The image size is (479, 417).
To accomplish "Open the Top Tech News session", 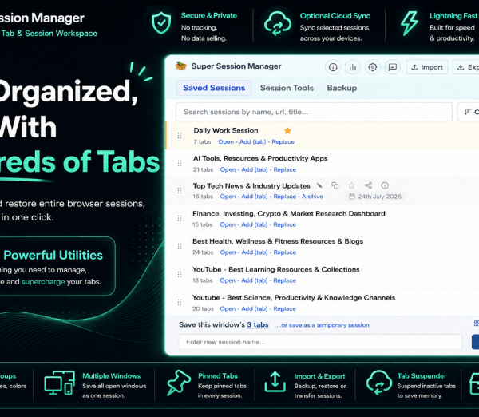I will [x=228, y=197].
